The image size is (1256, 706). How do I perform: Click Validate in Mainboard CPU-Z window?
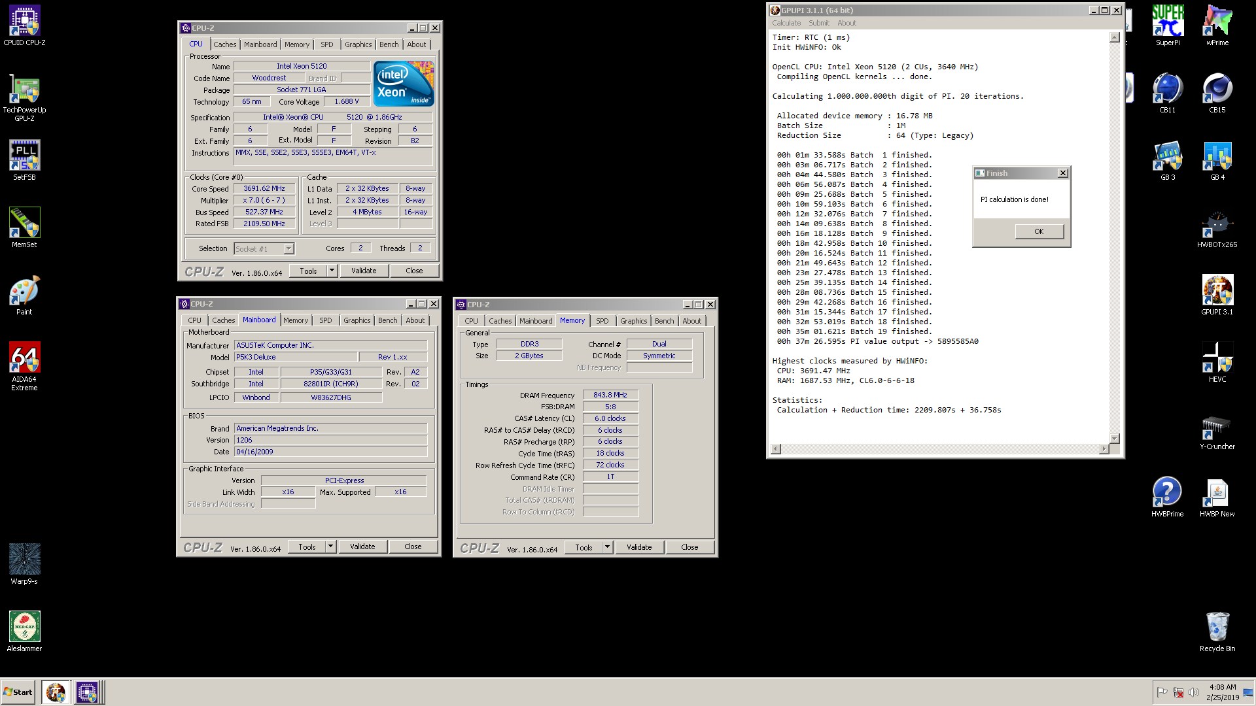[362, 546]
